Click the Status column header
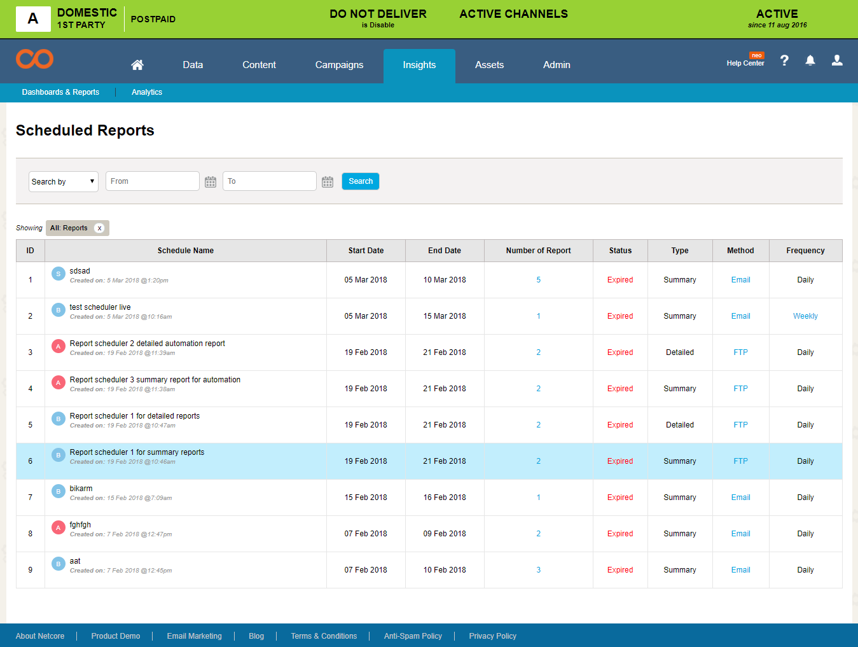The width and height of the screenshot is (858, 647). [x=620, y=251]
